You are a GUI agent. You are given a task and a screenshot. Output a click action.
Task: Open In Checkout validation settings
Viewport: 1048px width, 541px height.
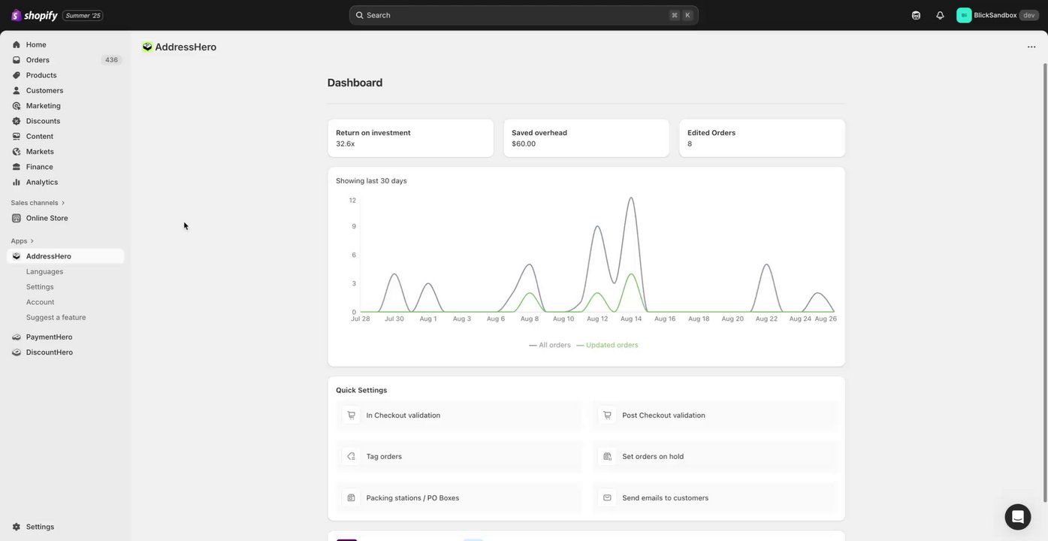click(403, 415)
